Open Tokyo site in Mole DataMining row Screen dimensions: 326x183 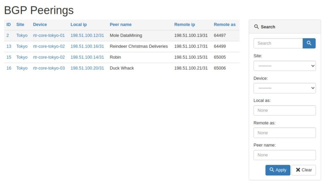click(22, 36)
